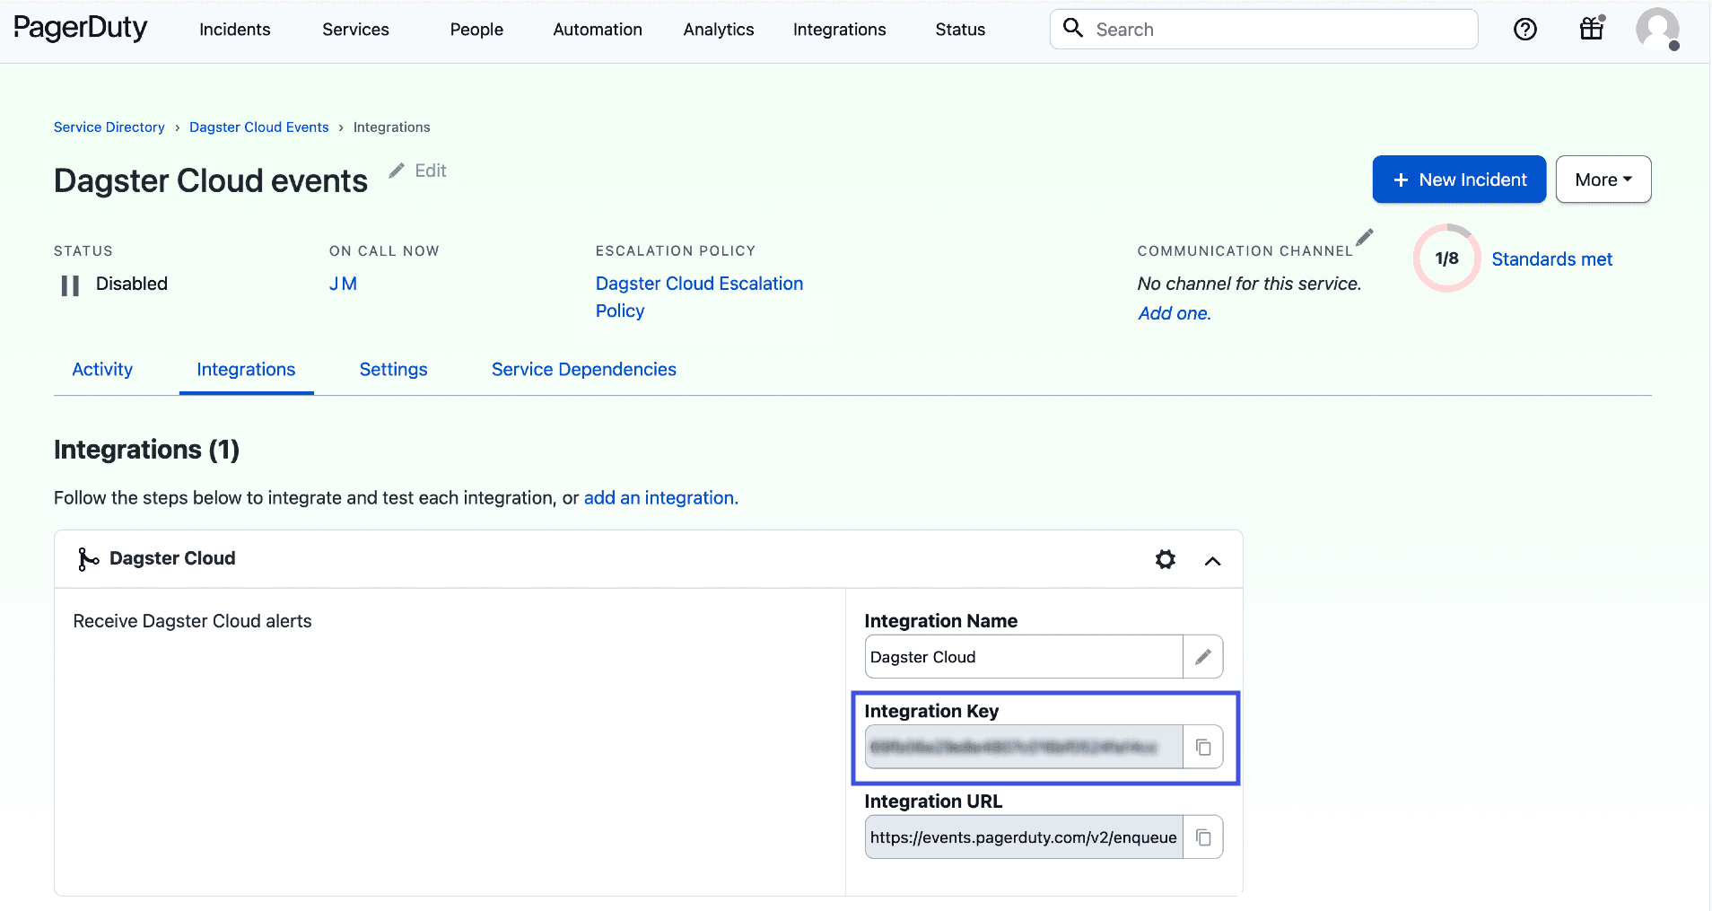Open the help question mark icon
This screenshot has width=1712, height=911.
pos(1525,29)
